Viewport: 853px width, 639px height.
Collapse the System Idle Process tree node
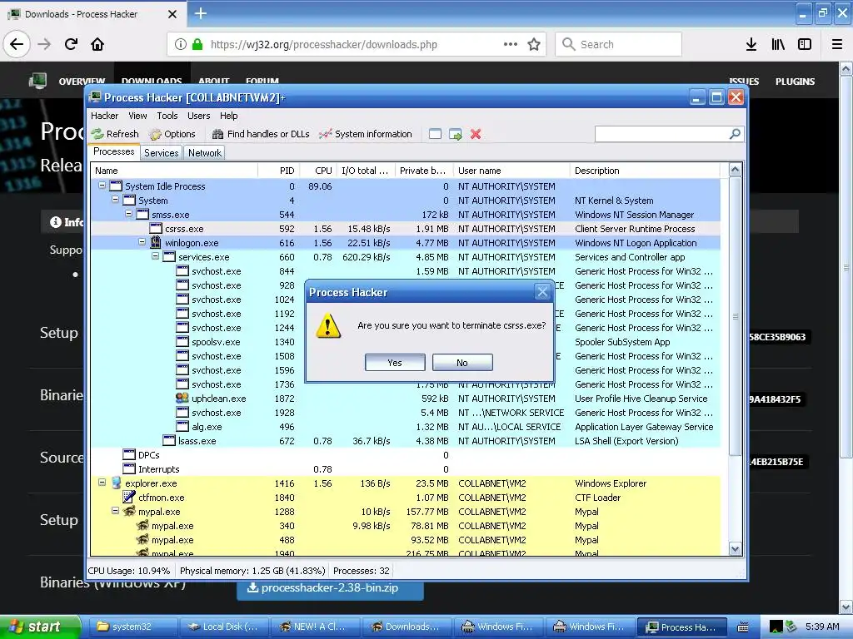pyautogui.click(x=102, y=186)
